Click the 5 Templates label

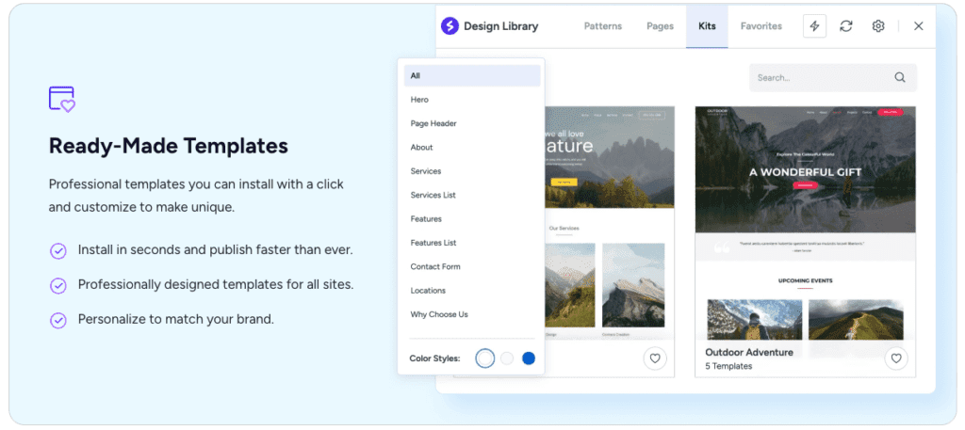click(x=728, y=366)
